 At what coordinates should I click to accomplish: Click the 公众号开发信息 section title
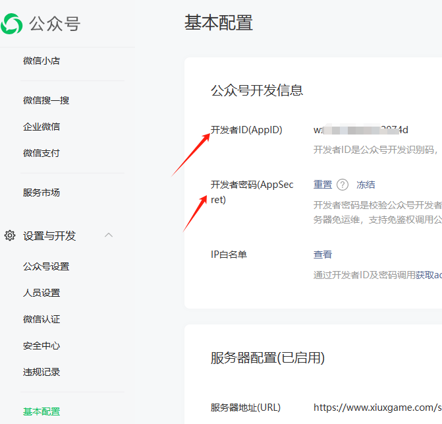click(x=257, y=90)
